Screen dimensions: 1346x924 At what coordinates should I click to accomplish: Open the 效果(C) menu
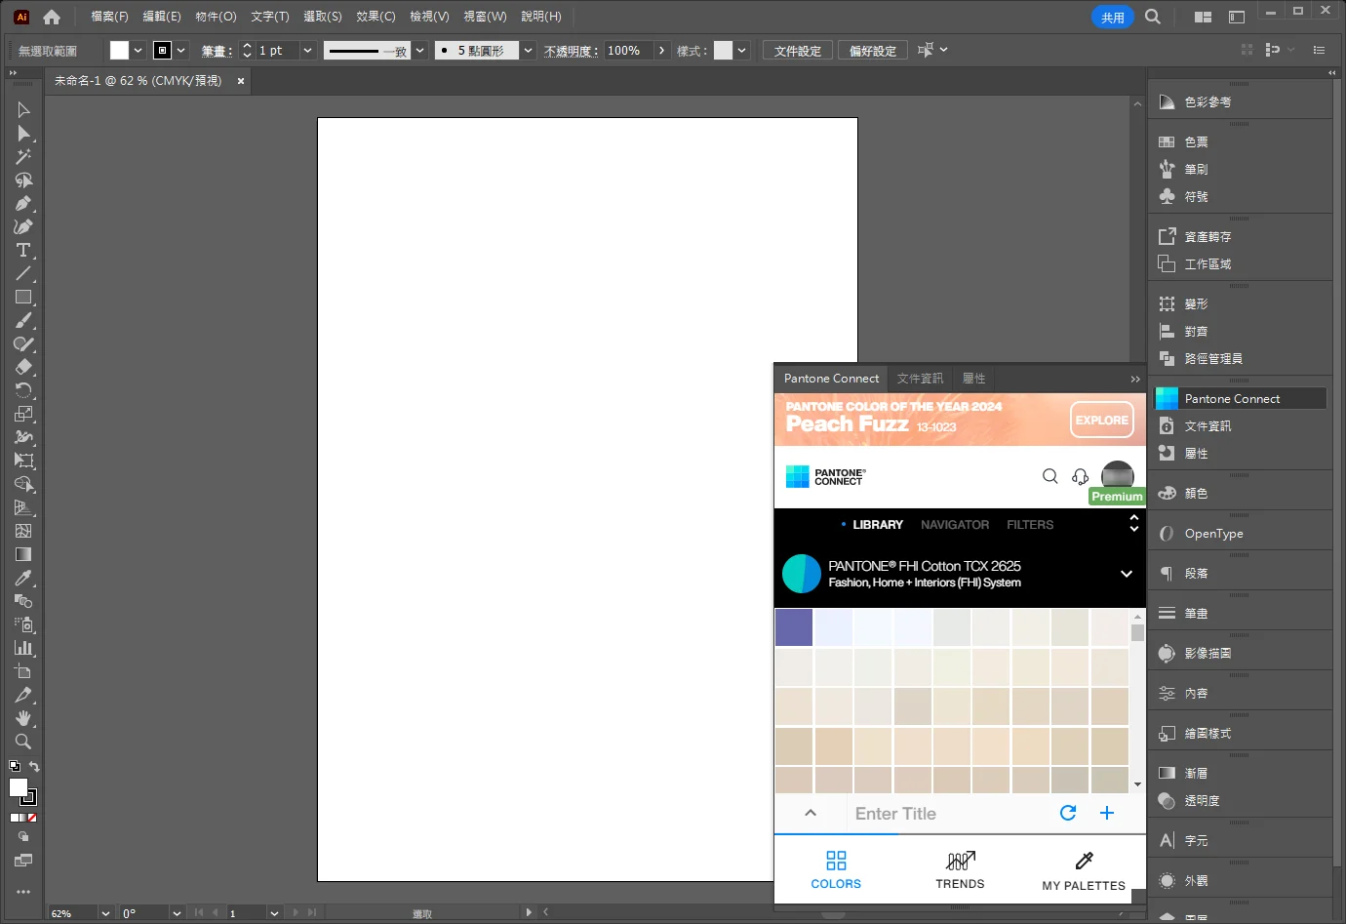[376, 17]
